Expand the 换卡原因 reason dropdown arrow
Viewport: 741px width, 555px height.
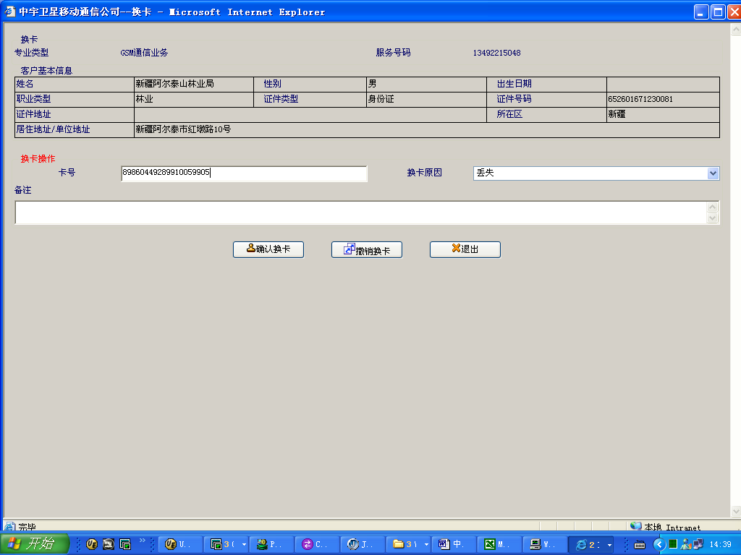[x=713, y=173]
